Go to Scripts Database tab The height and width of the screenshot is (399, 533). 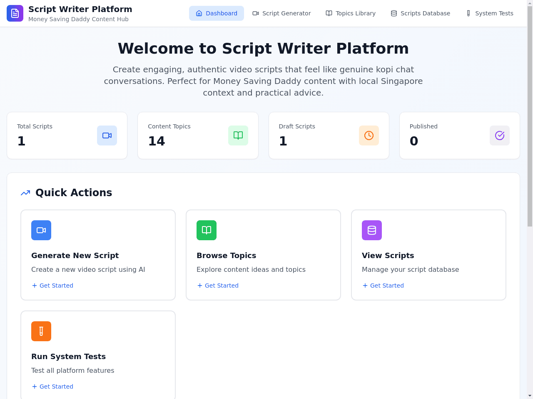point(420,13)
